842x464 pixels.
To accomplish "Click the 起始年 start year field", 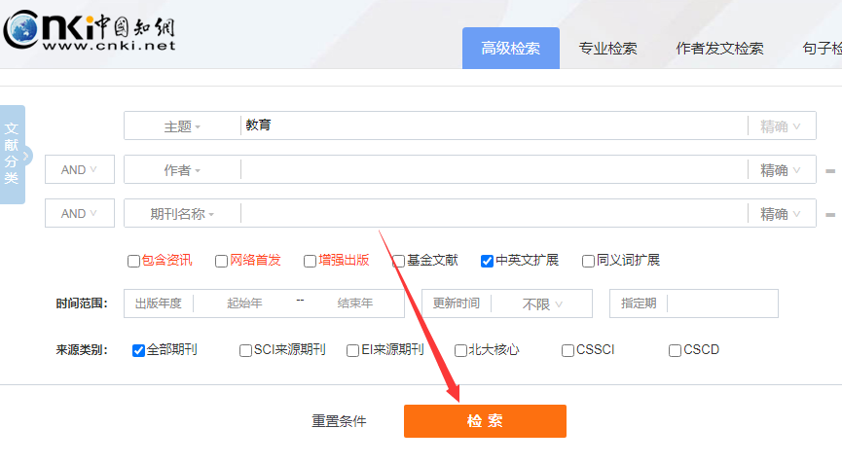I will click(244, 303).
